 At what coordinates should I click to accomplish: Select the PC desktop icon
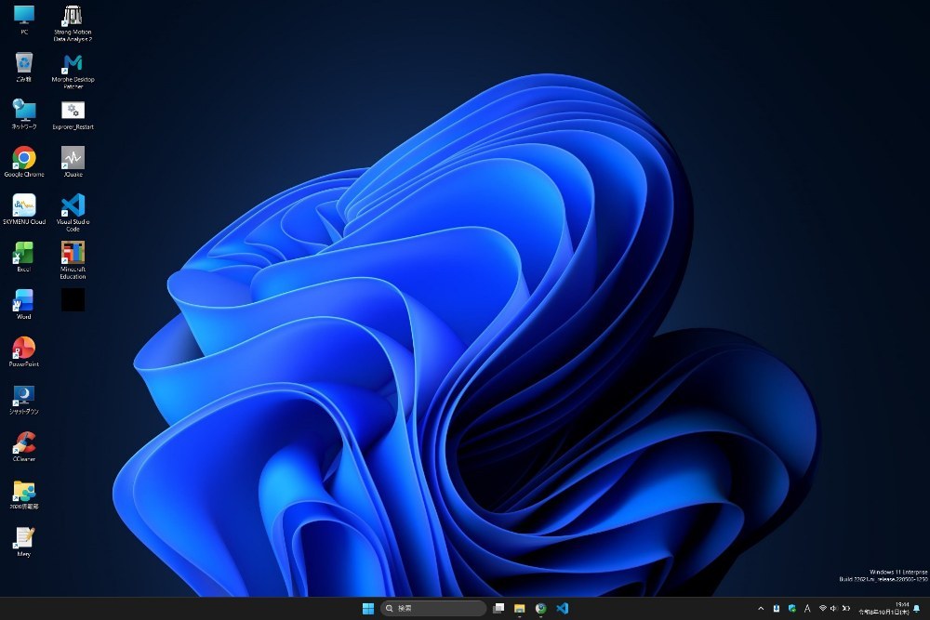pyautogui.click(x=24, y=20)
